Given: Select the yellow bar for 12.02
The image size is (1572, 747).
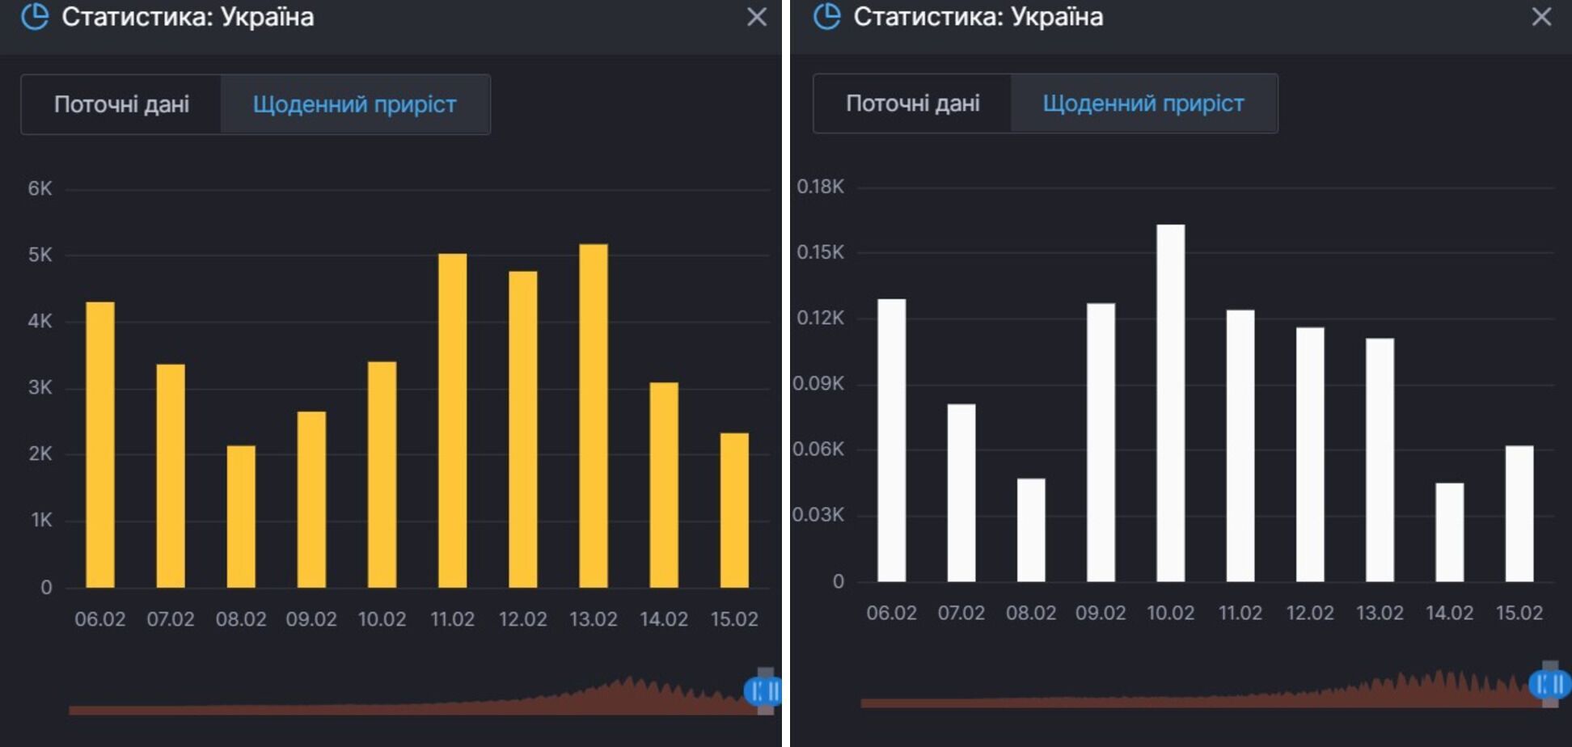Looking at the screenshot, I should [x=522, y=429].
